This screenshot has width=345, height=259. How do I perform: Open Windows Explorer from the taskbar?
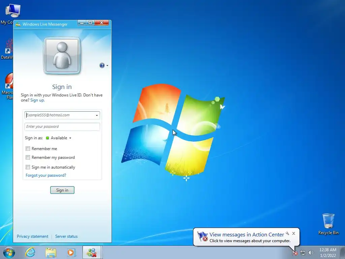tap(51, 252)
